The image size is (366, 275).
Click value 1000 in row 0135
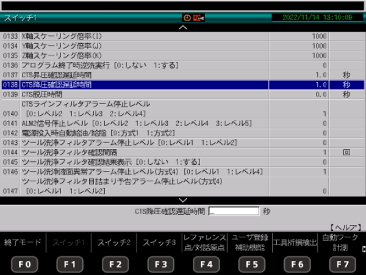point(319,55)
